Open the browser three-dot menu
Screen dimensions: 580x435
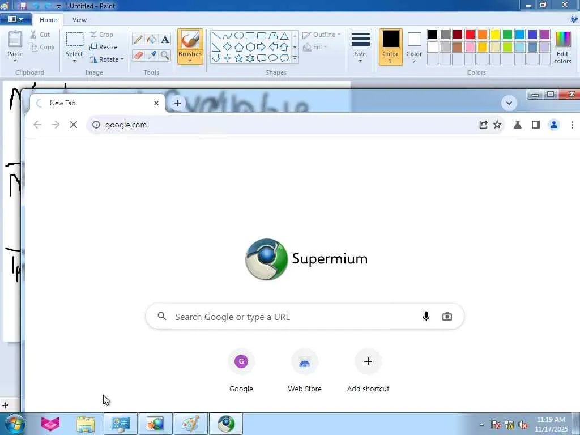pos(572,125)
